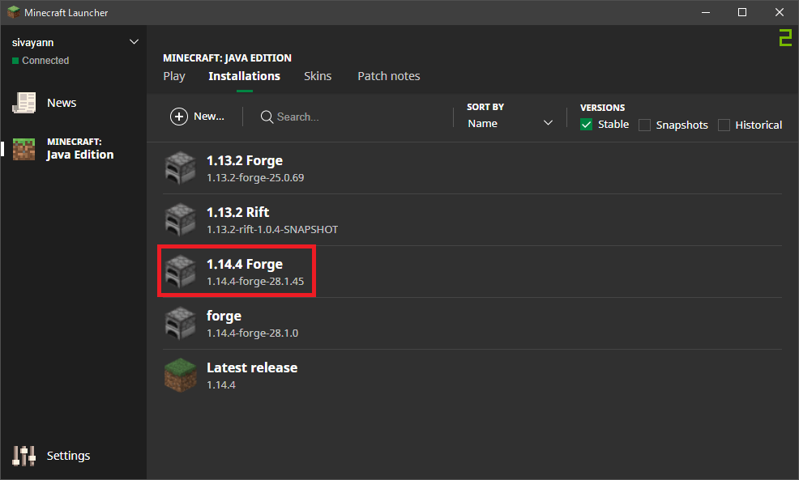Viewport: 799px width, 480px height.
Task: Select the Latest release installation name
Action: (252, 367)
